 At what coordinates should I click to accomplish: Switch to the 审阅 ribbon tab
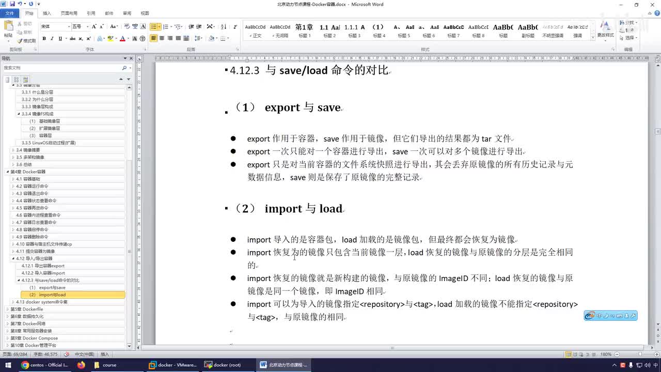pos(127,13)
